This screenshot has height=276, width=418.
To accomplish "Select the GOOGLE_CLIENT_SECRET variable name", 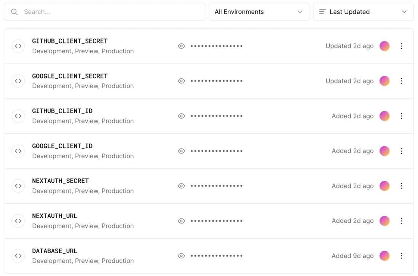I will pos(70,76).
